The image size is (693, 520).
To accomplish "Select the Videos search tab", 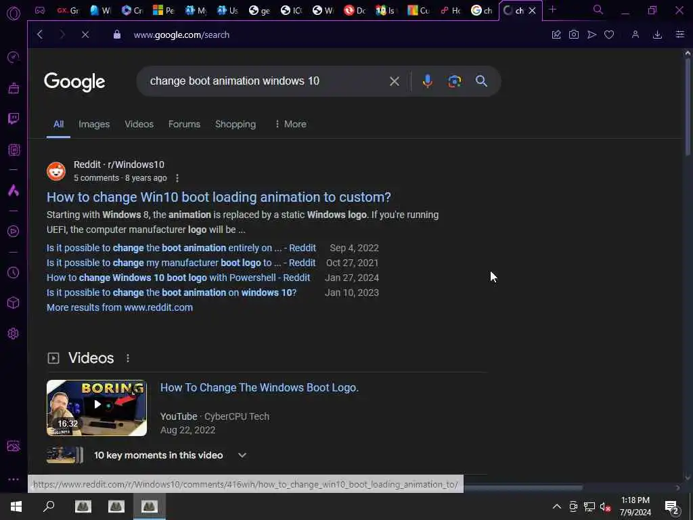I will [x=139, y=125].
